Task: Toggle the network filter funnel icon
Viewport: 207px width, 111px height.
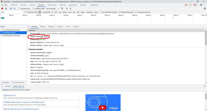Action: coord(11,9)
